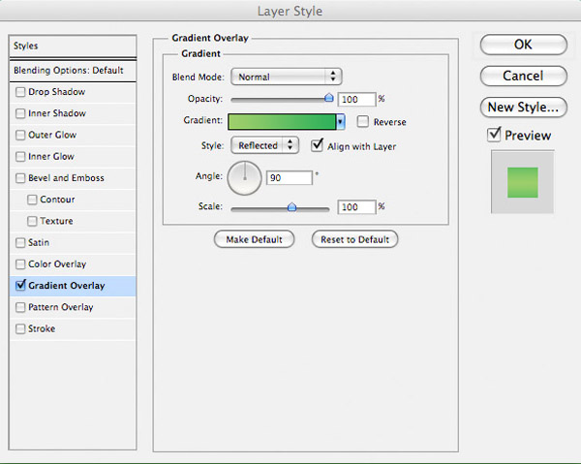This screenshot has width=581, height=464.
Task: Click the Opacity value field
Action: click(356, 100)
